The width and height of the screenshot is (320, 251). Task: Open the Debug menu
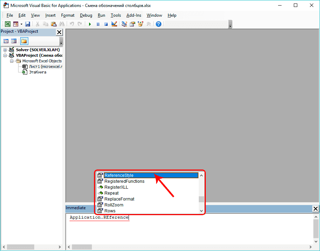86,15
